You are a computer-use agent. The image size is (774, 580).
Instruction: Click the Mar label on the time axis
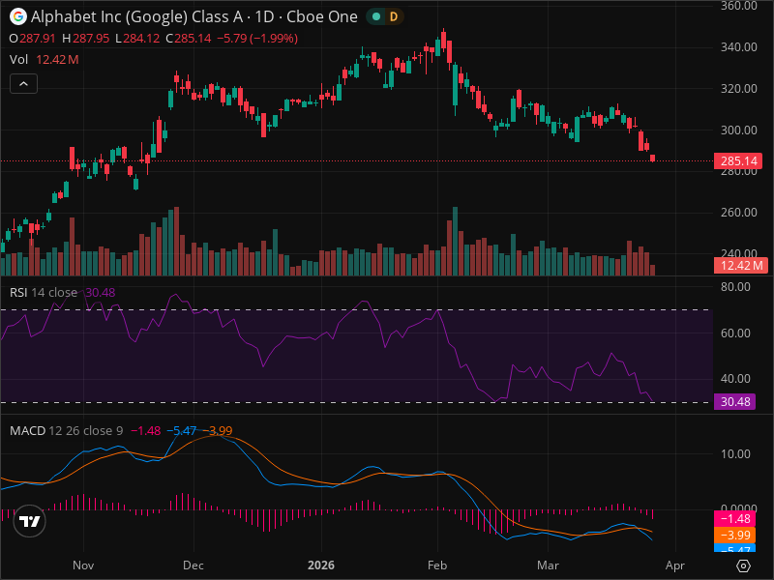(x=548, y=565)
